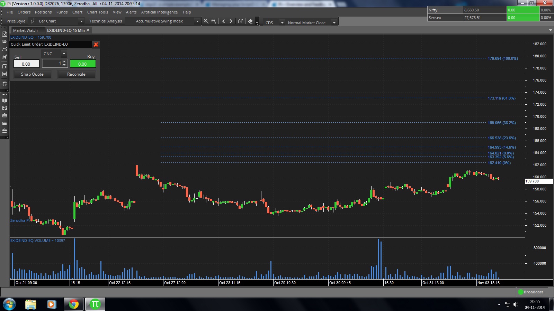Click the book with checkmark icon

pos(5,108)
